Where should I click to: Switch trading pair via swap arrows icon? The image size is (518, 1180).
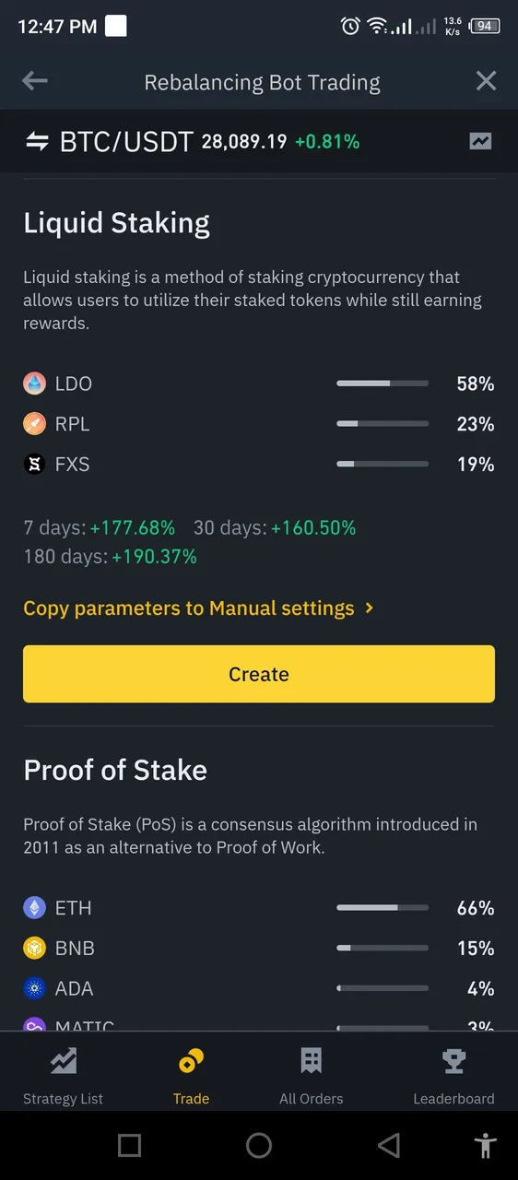tap(37, 141)
